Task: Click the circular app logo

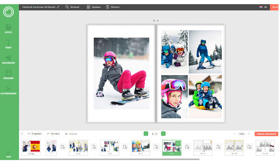Action: tap(8, 12)
